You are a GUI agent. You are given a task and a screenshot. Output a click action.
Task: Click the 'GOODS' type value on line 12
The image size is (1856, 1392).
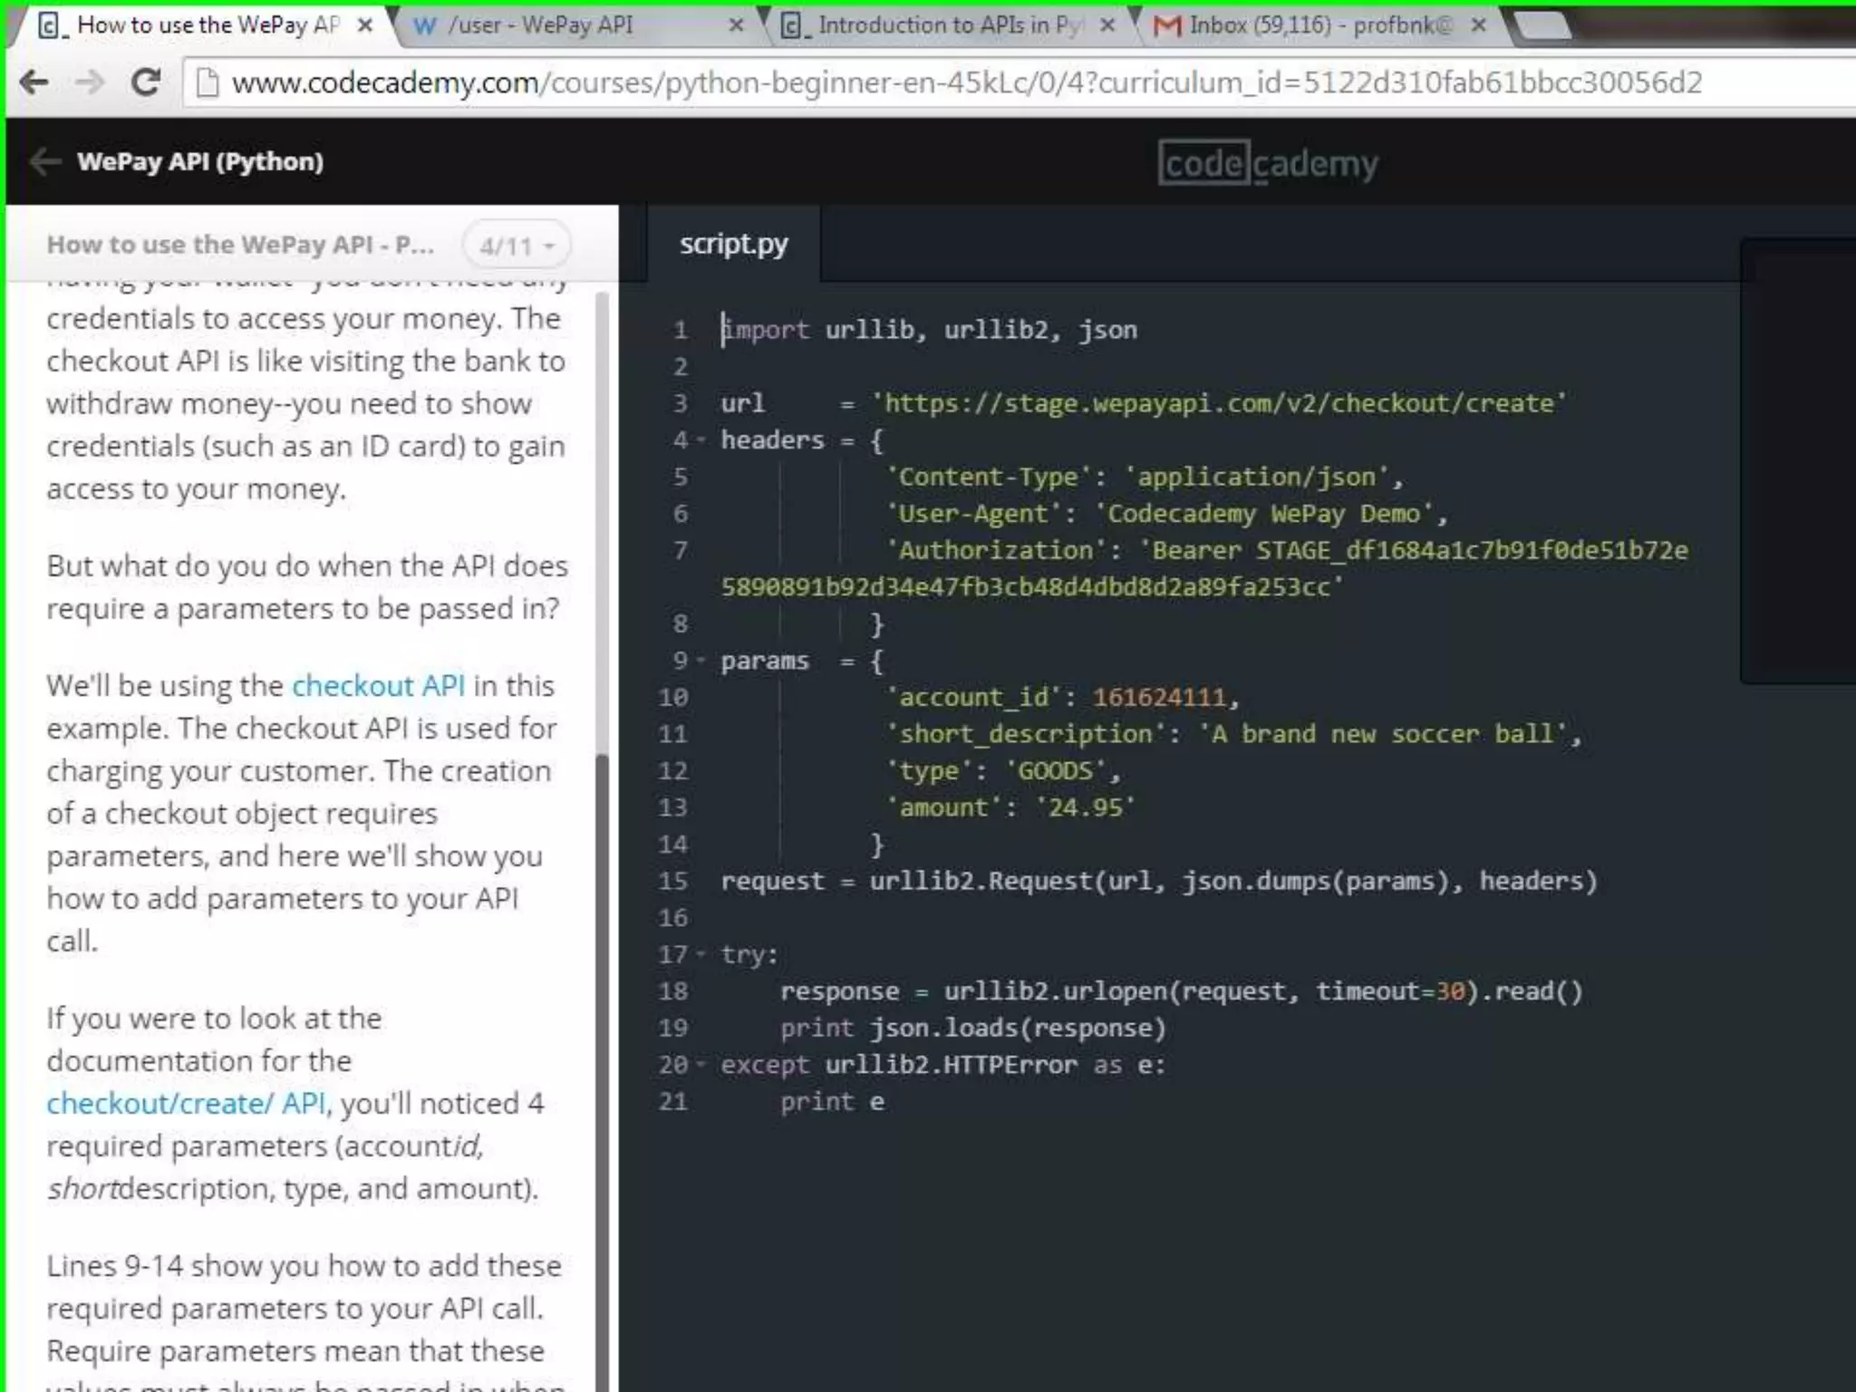1056,771
